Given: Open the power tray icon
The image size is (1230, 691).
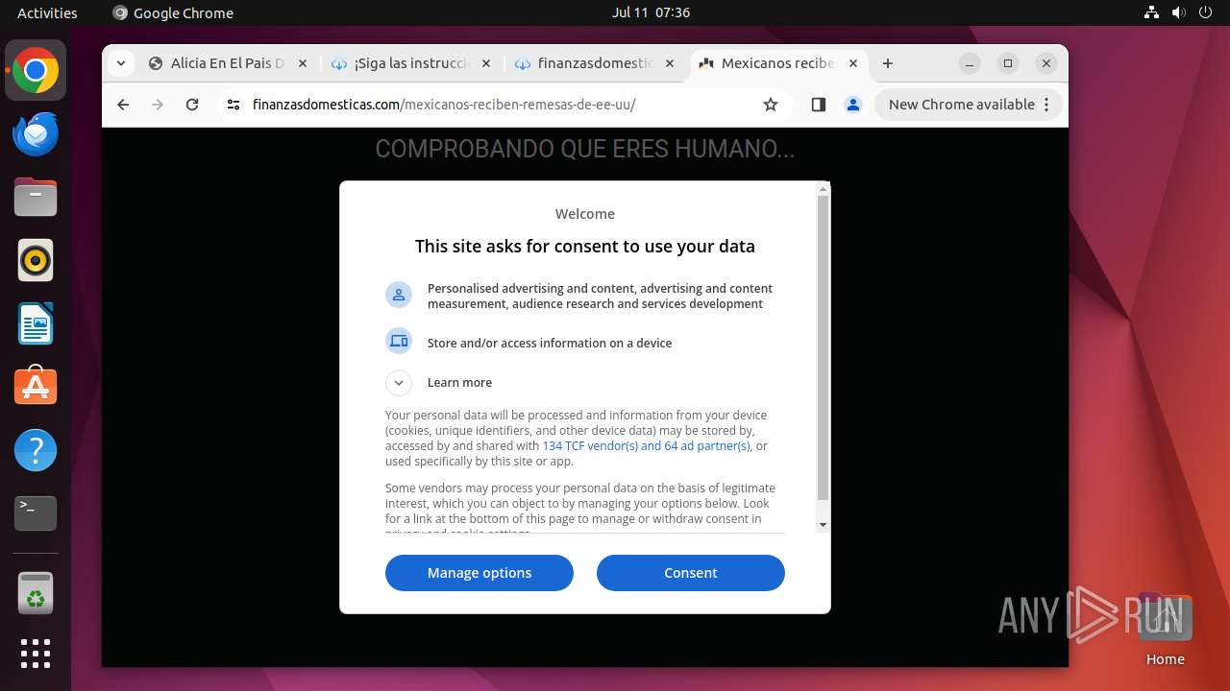Looking at the screenshot, I should (x=1205, y=12).
